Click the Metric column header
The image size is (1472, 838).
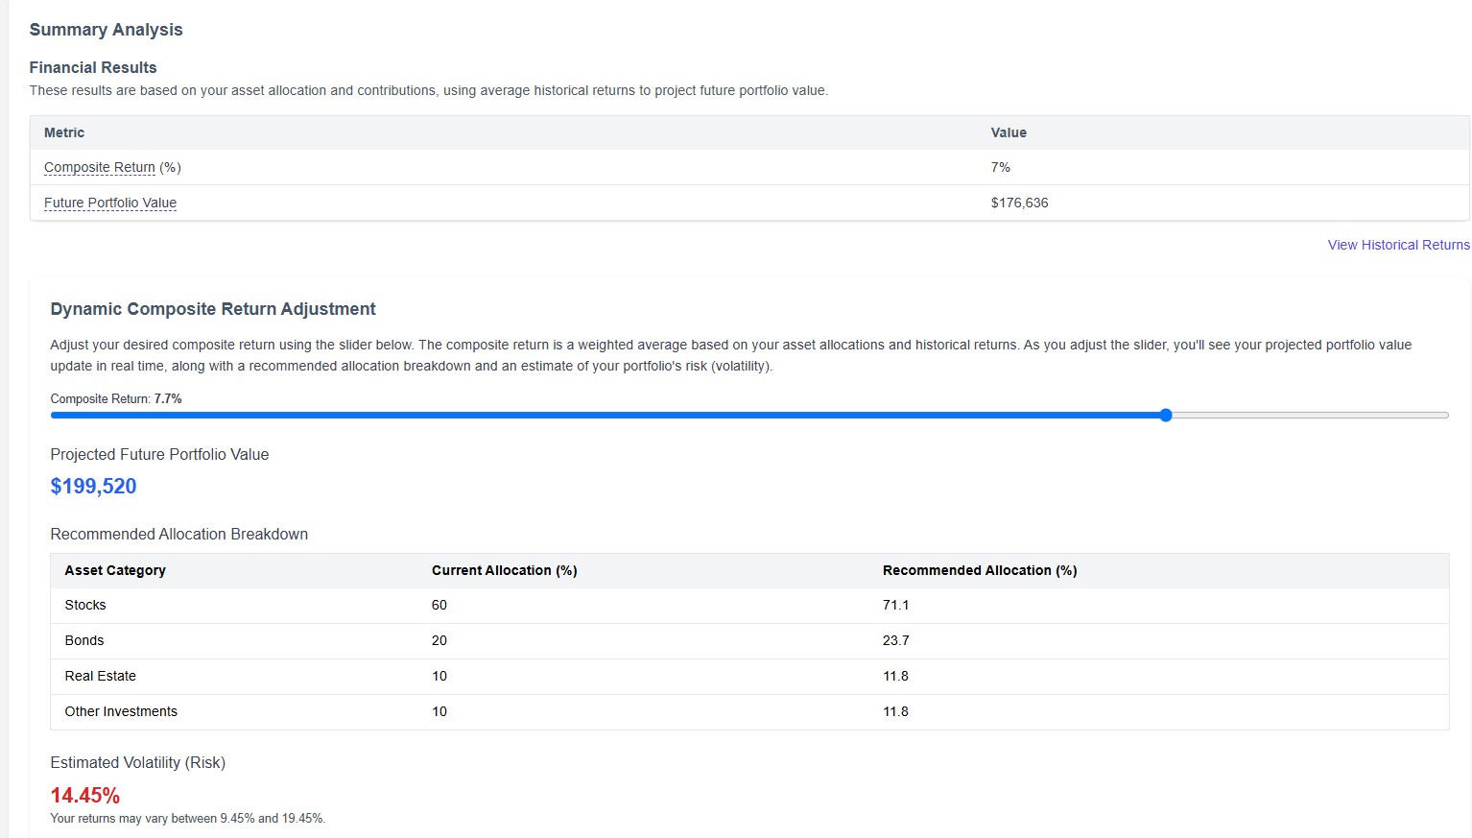point(63,132)
